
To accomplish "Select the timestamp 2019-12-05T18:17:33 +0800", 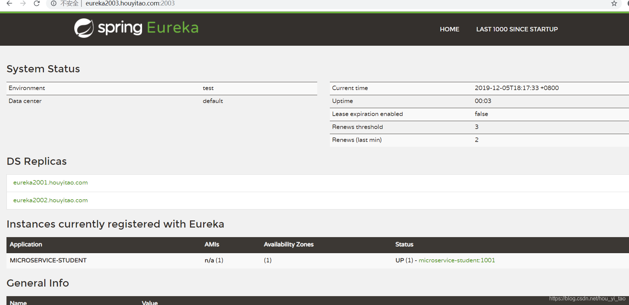I will [517, 88].
